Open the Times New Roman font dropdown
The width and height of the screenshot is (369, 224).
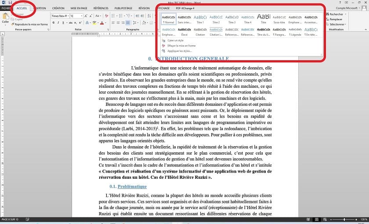pos(68,16)
